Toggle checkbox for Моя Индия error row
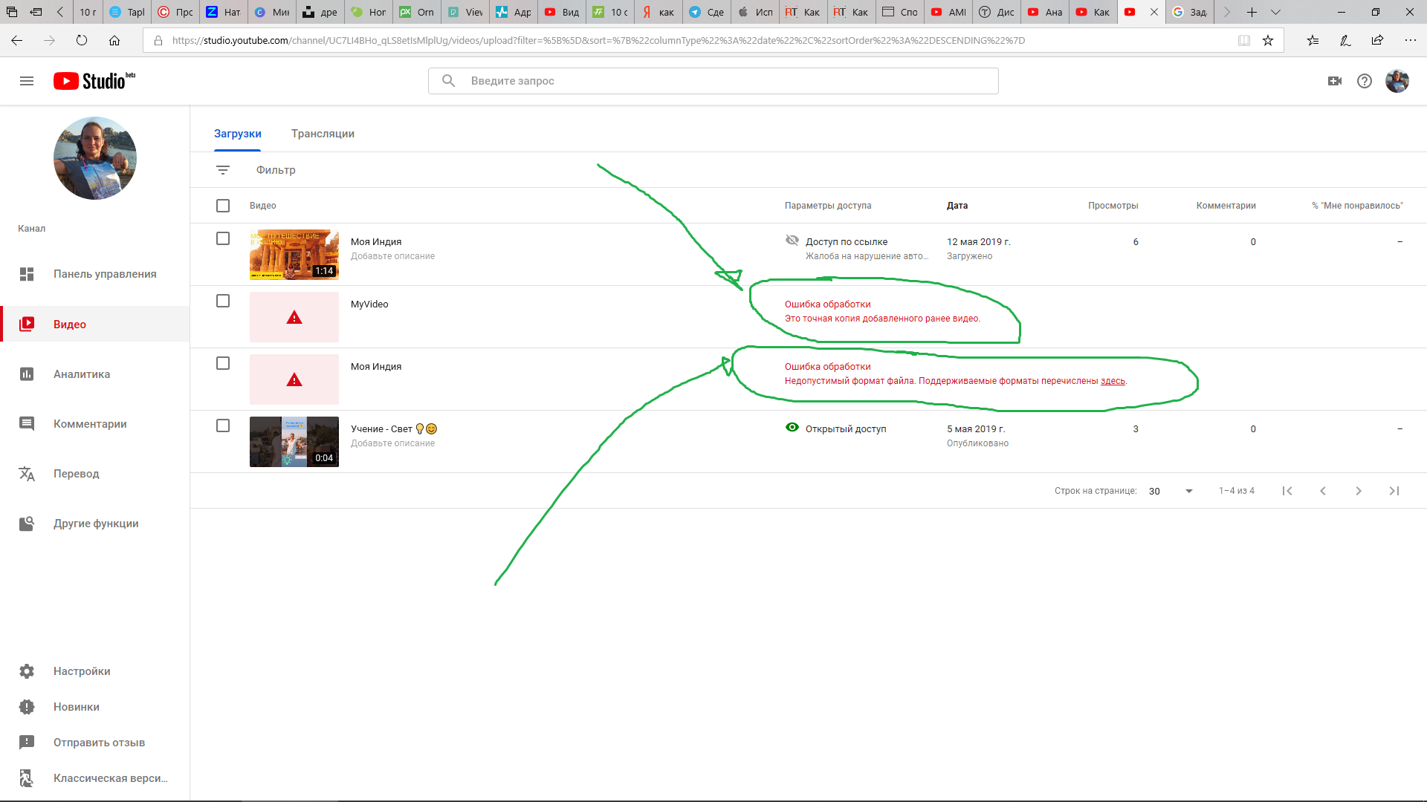This screenshot has width=1427, height=802. coord(224,365)
